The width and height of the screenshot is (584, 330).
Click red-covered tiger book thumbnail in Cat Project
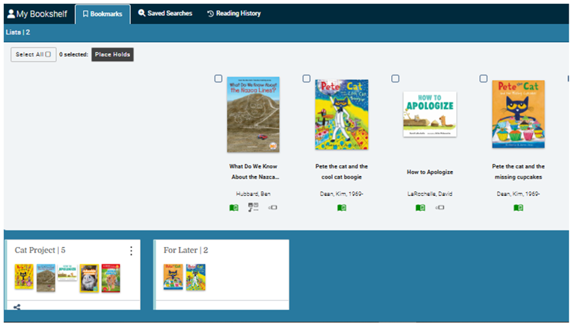[x=111, y=278]
